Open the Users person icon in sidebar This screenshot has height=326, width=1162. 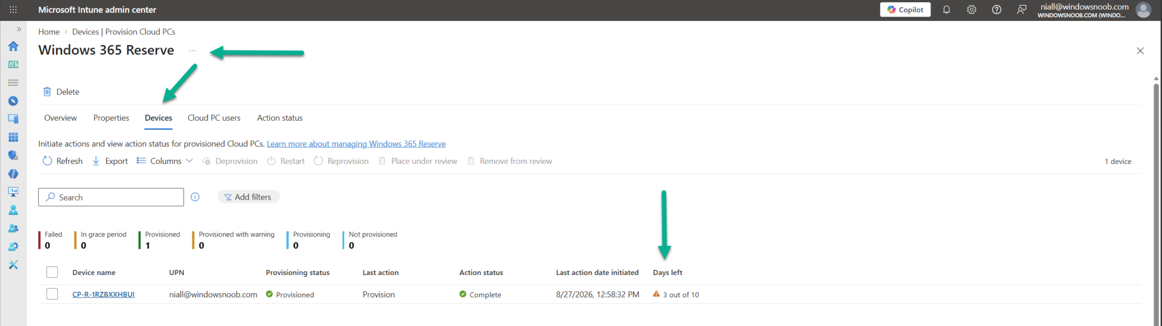(13, 210)
